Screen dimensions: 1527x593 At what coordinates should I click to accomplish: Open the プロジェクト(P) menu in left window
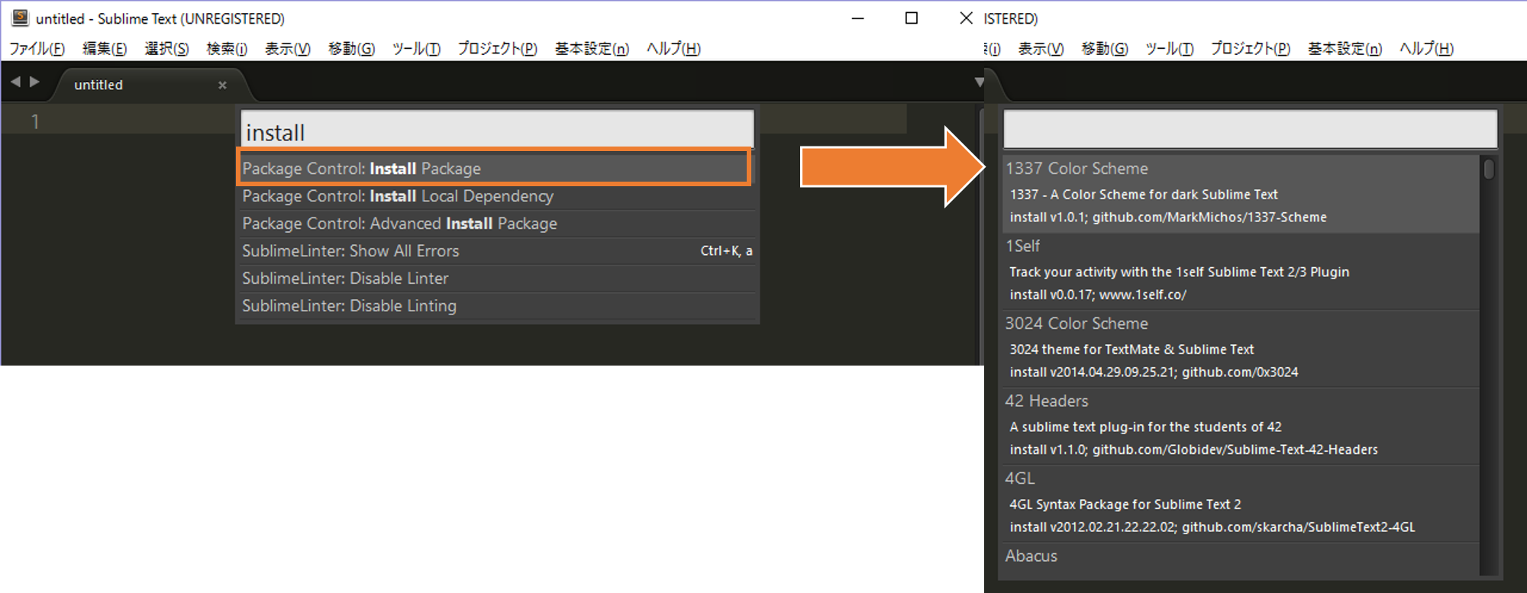pyautogui.click(x=498, y=49)
